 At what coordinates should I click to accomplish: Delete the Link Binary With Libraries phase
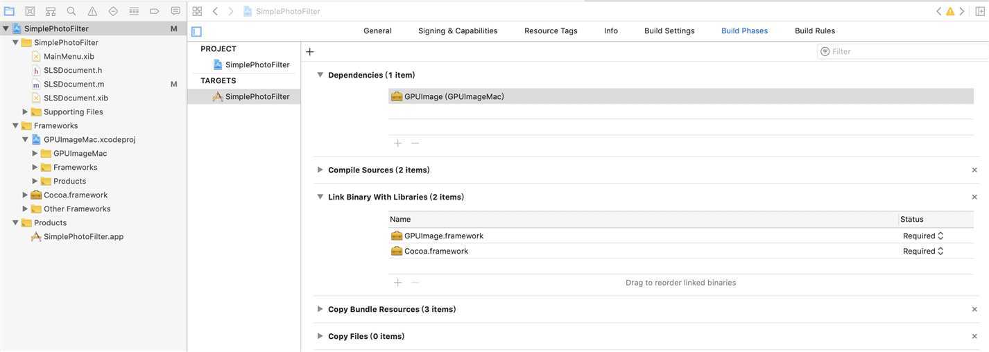tap(974, 197)
